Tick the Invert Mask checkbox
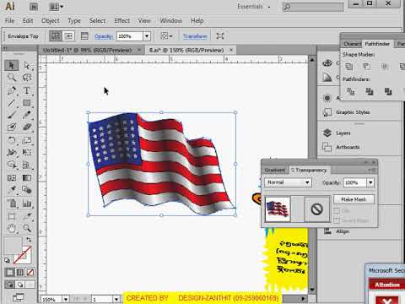The height and width of the screenshot is (304, 405). [x=337, y=220]
